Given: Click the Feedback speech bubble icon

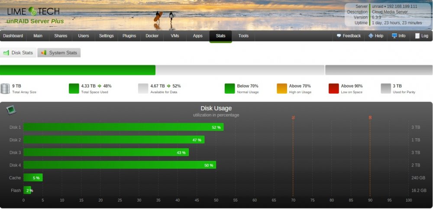Looking at the screenshot, I should 339,36.
